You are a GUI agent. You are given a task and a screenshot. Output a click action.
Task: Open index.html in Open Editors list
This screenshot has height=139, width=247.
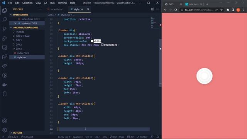point(27,19)
